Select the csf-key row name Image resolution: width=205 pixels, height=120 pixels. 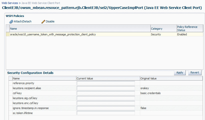pyautogui.click(x=17, y=93)
